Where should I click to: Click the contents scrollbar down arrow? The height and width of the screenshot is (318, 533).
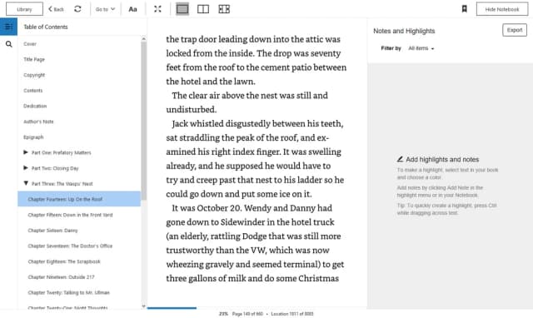(143, 306)
